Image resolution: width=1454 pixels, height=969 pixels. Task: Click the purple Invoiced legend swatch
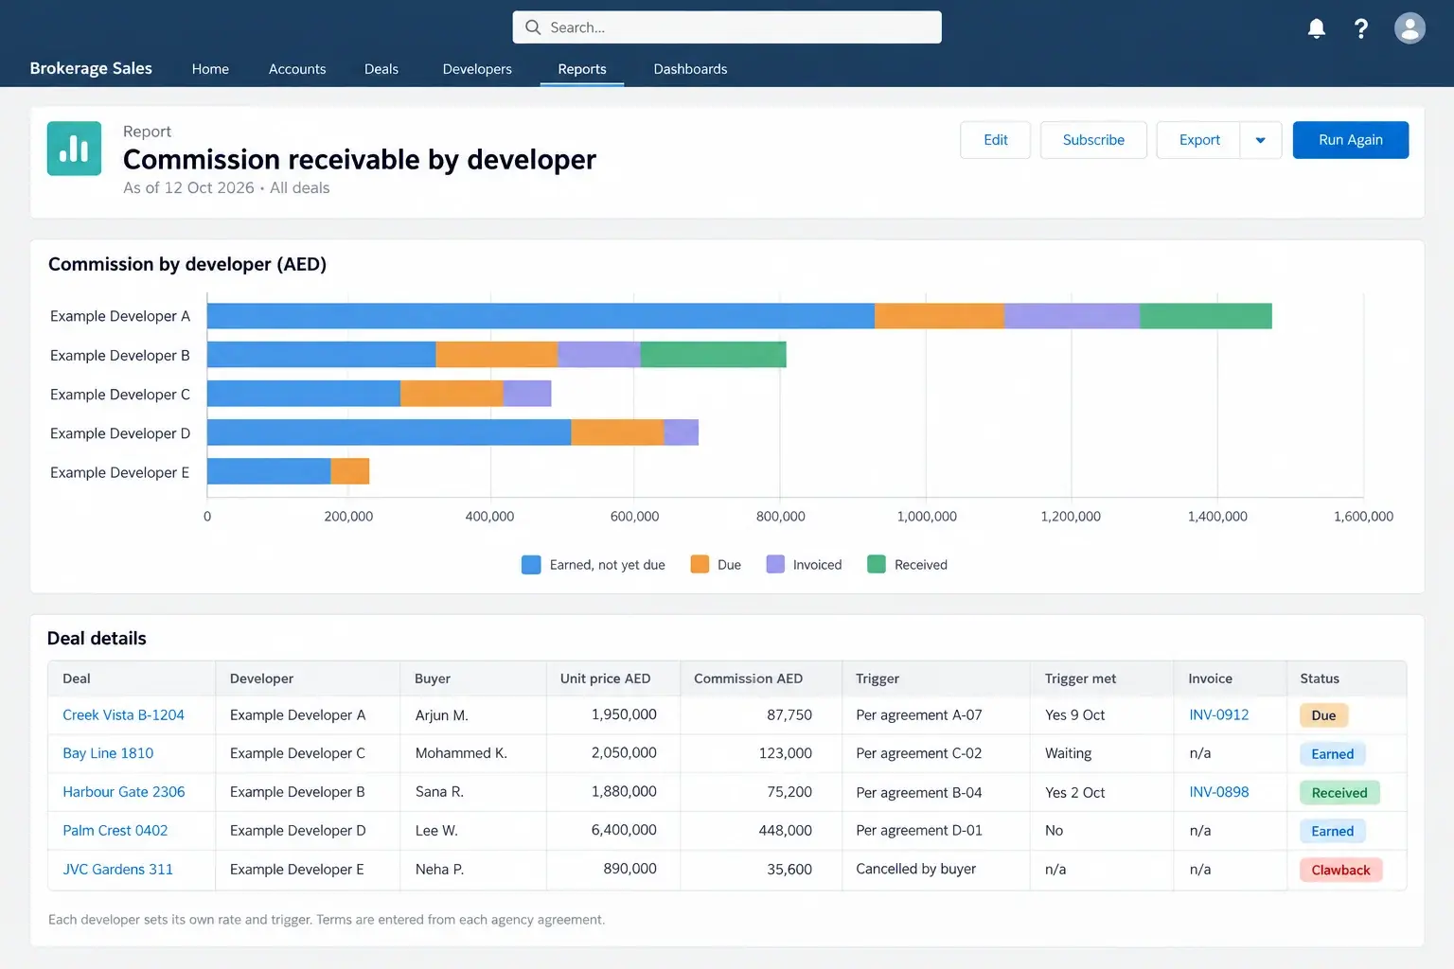tap(775, 565)
